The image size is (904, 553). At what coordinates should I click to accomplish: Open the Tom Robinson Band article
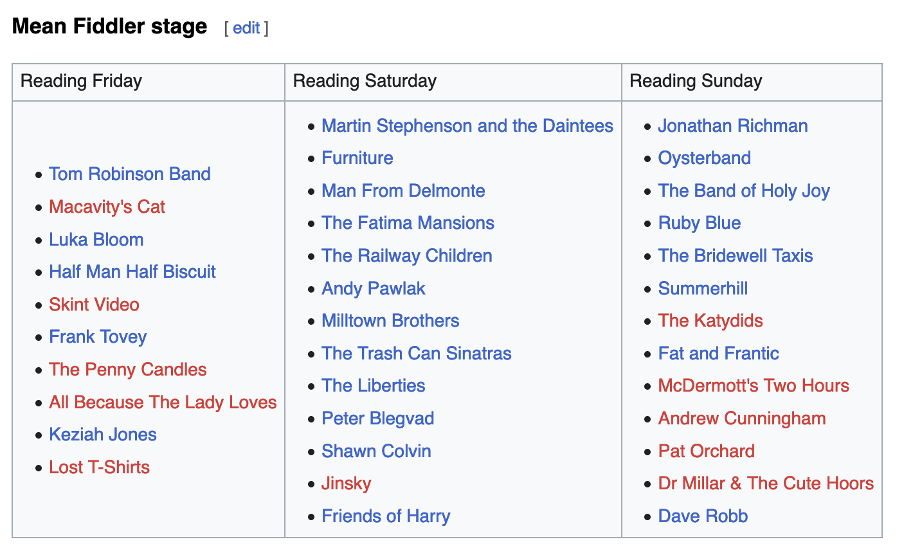(130, 174)
